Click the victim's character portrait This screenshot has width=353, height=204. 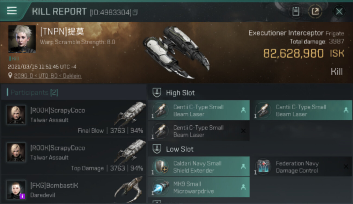pyautogui.click(x=22, y=39)
